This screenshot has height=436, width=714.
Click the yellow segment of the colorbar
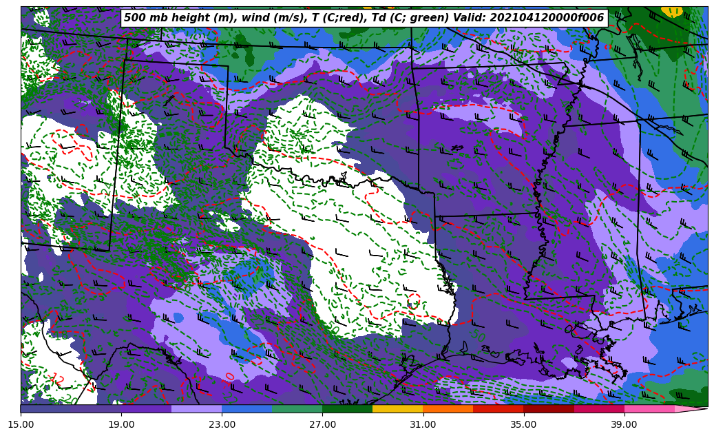click(x=397, y=408)
